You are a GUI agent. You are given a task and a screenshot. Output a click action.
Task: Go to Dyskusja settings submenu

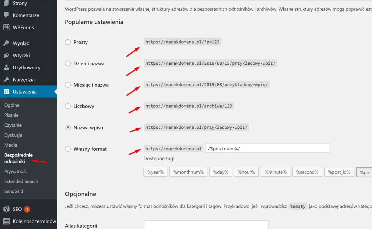click(x=13, y=135)
